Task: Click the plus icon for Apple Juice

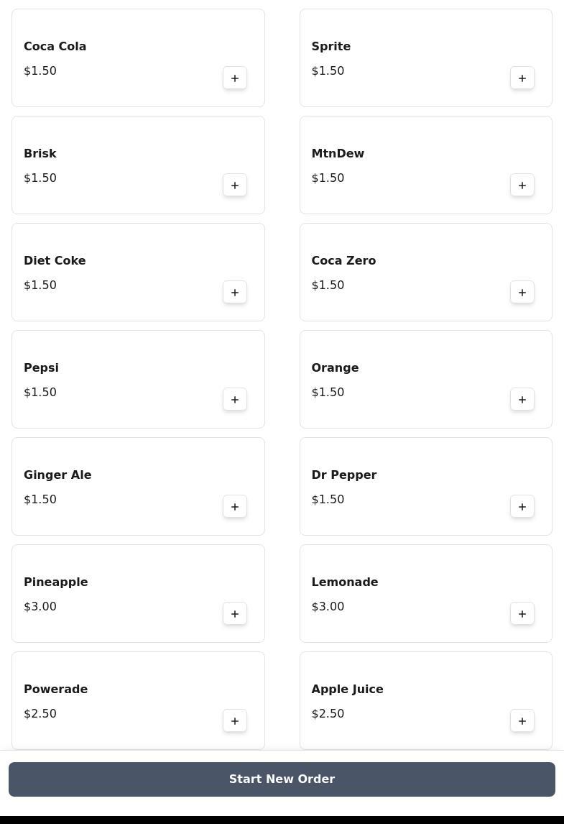Action: [x=522, y=721]
